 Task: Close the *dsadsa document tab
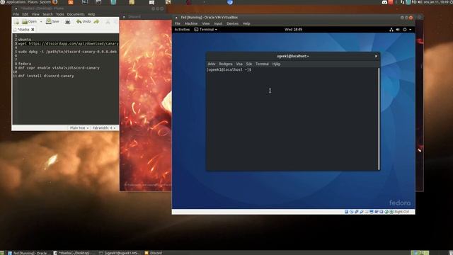coord(33,30)
